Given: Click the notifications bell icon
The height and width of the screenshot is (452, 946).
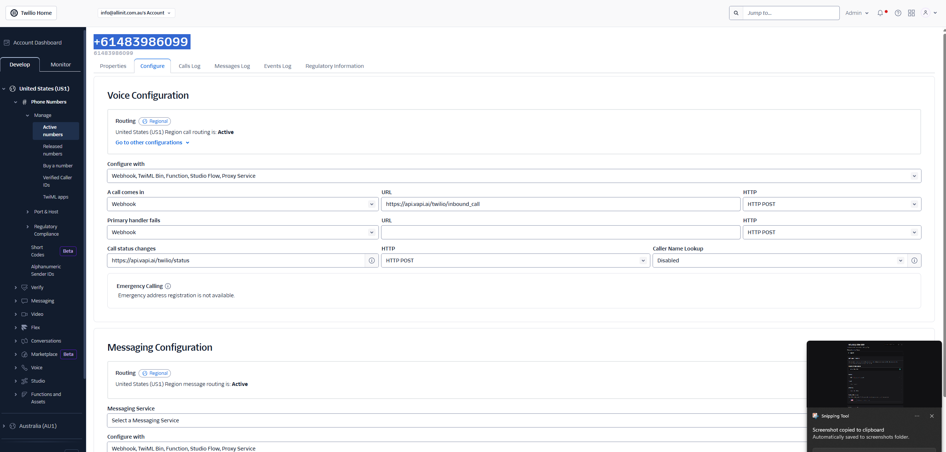Looking at the screenshot, I should click(880, 13).
